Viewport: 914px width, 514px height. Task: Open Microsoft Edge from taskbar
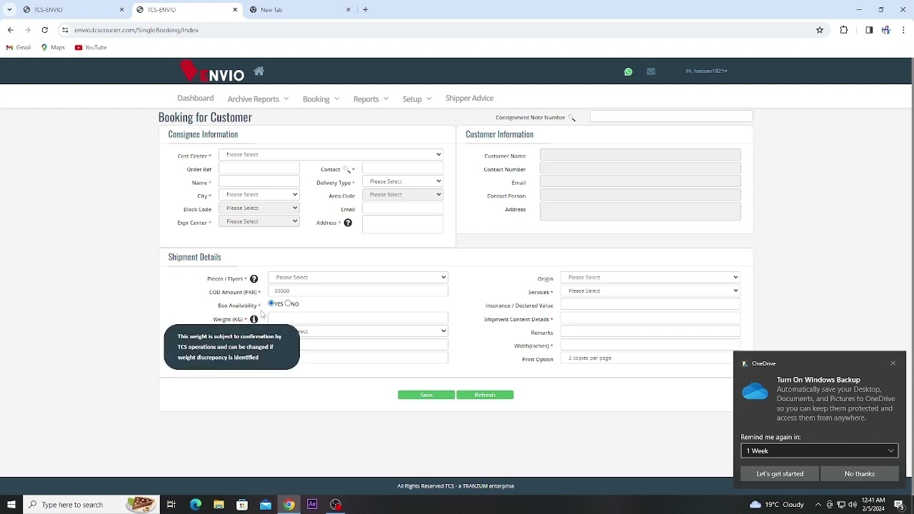195,505
